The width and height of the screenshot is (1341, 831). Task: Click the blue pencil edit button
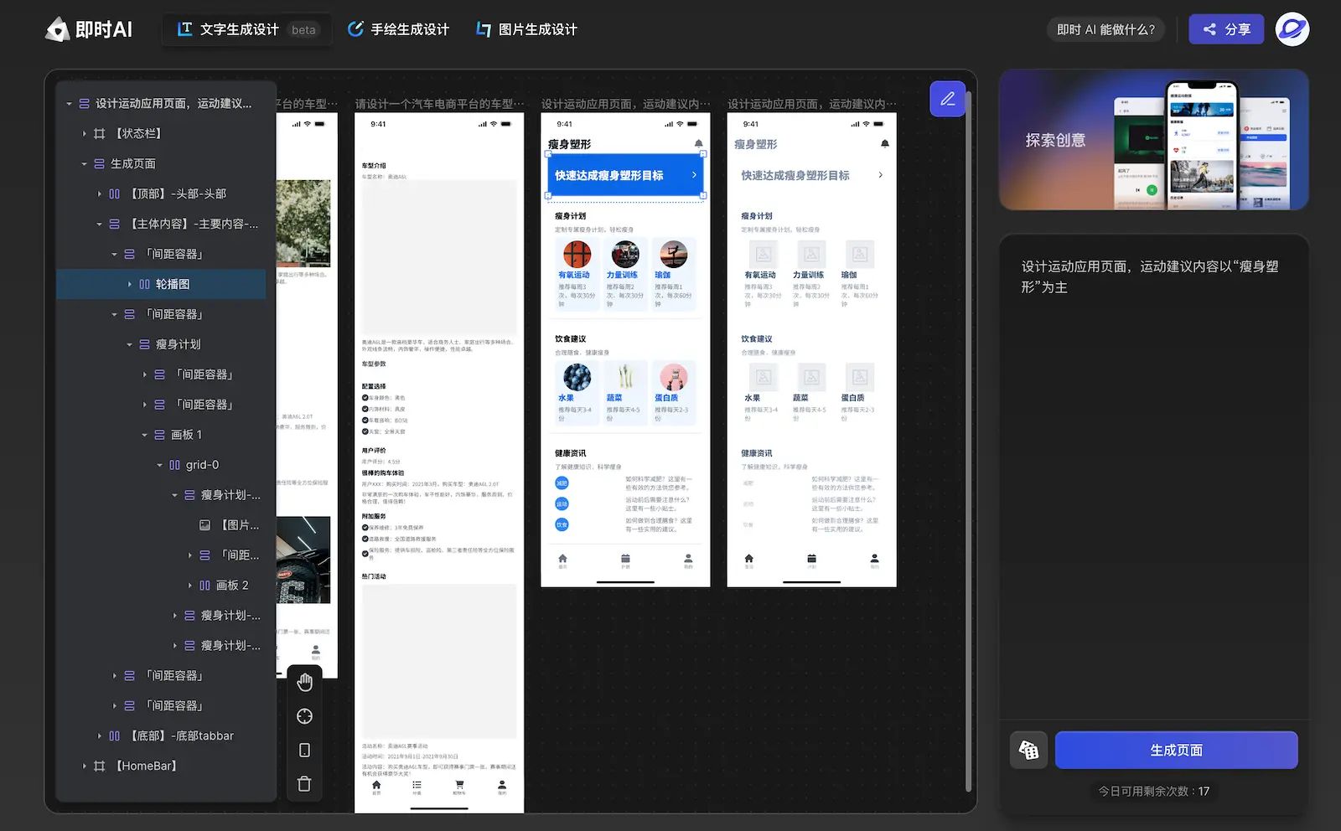[947, 99]
